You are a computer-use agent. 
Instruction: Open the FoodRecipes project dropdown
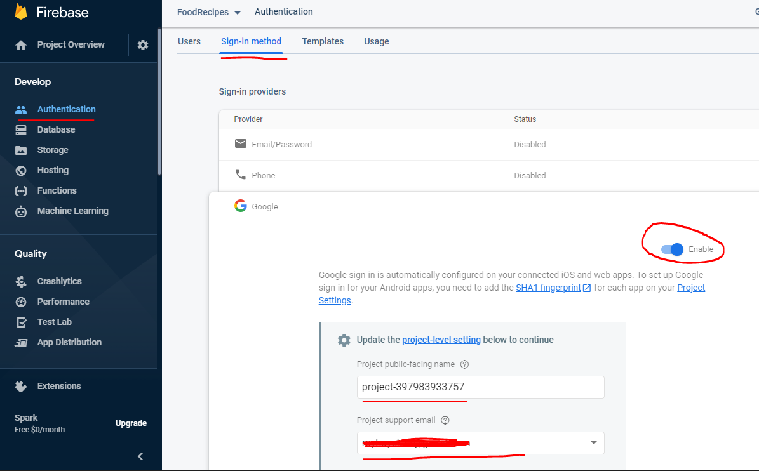(x=208, y=12)
